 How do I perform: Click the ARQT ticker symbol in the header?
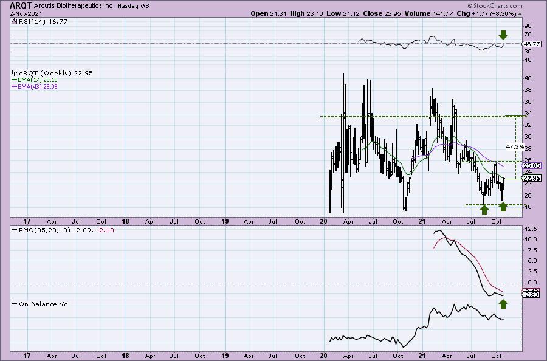point(20,5)
